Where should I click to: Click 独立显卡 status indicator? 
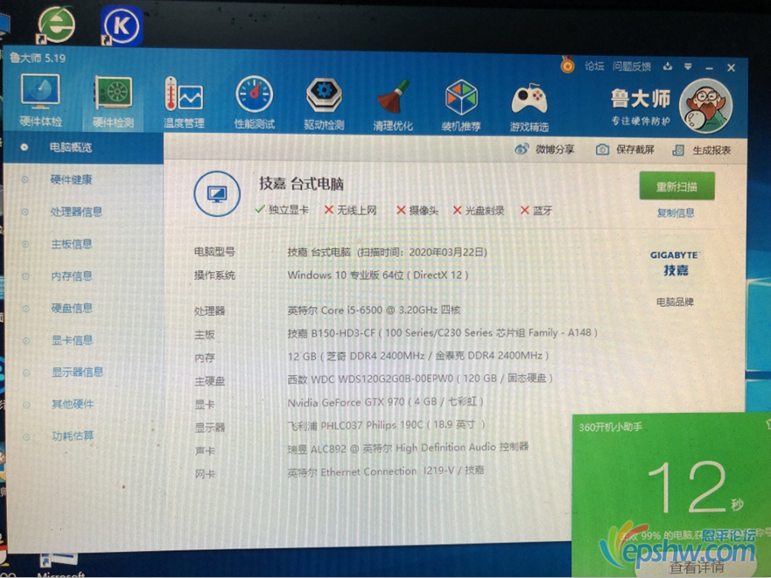tap(283, 210)
